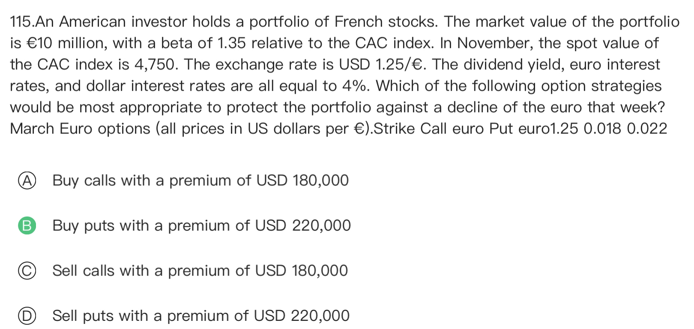Select the green option B radio button
The height and width of the screenshot is (329, 694).
coord(27,226)
